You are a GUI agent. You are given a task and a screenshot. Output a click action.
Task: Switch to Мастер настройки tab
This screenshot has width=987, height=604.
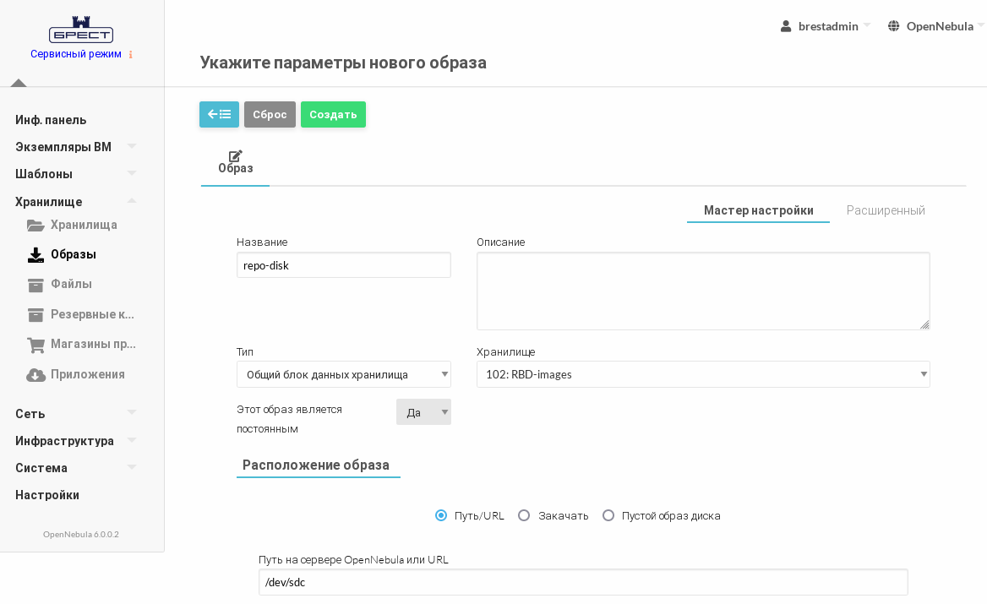(758, 210)
